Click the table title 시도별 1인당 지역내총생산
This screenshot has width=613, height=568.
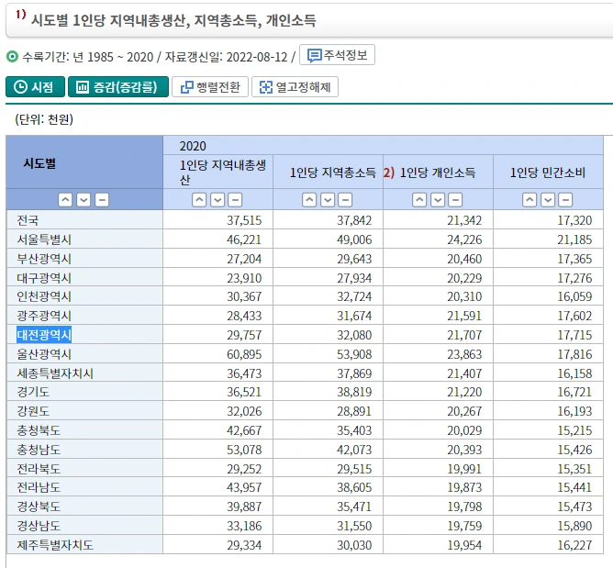pyautogui.click(x=173, y=20)
